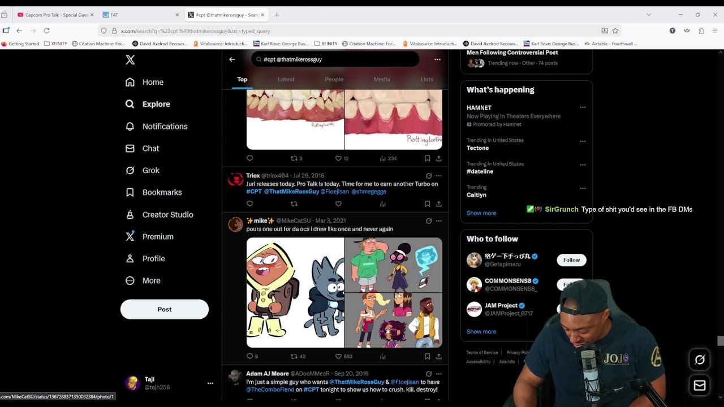
Task: Open the floating Grok button
Action: point(700,360)
